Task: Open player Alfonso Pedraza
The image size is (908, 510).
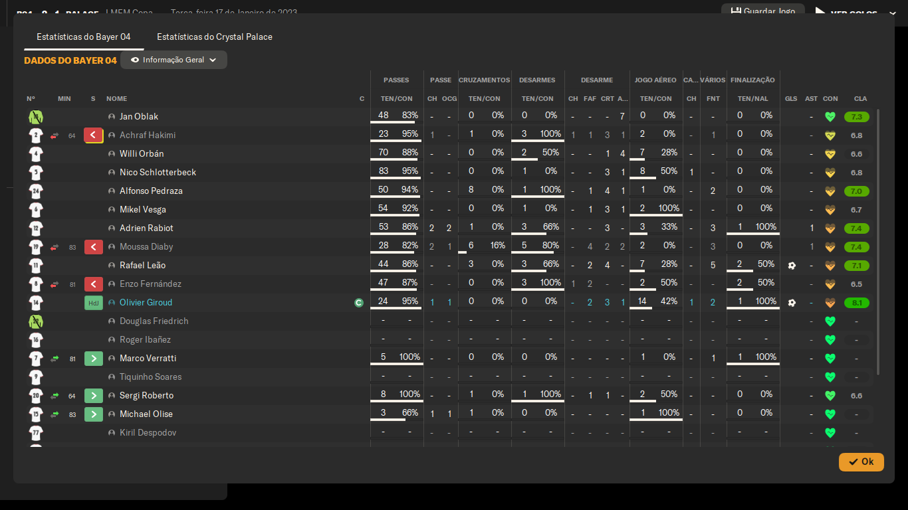Action: (151, 191)
